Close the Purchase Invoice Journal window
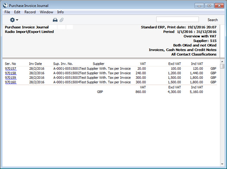 219,6
